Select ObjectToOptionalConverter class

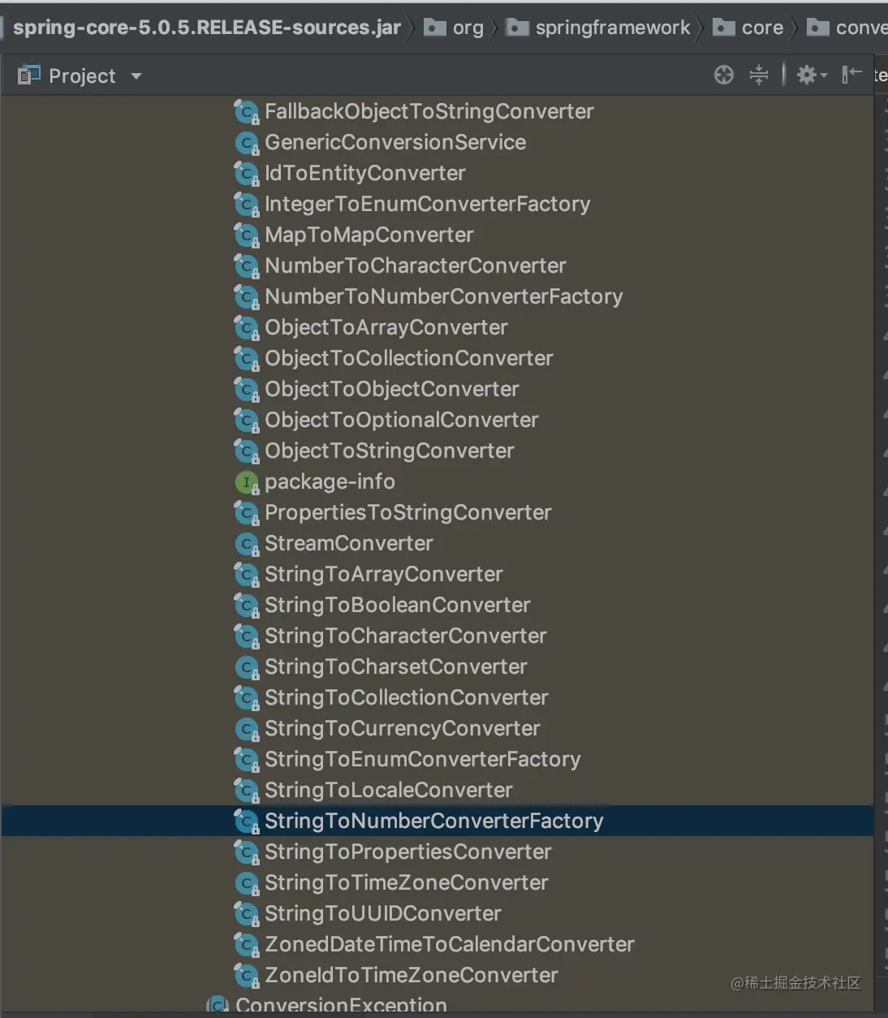(401, 420)
